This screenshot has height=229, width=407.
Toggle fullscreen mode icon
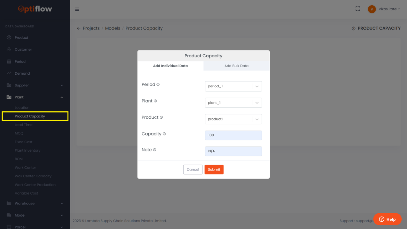point(358,9)
